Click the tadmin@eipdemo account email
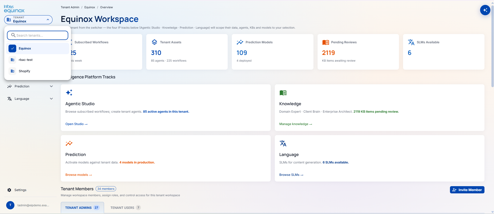The width and height of the screenshot is (494, 214). [33, 205]
